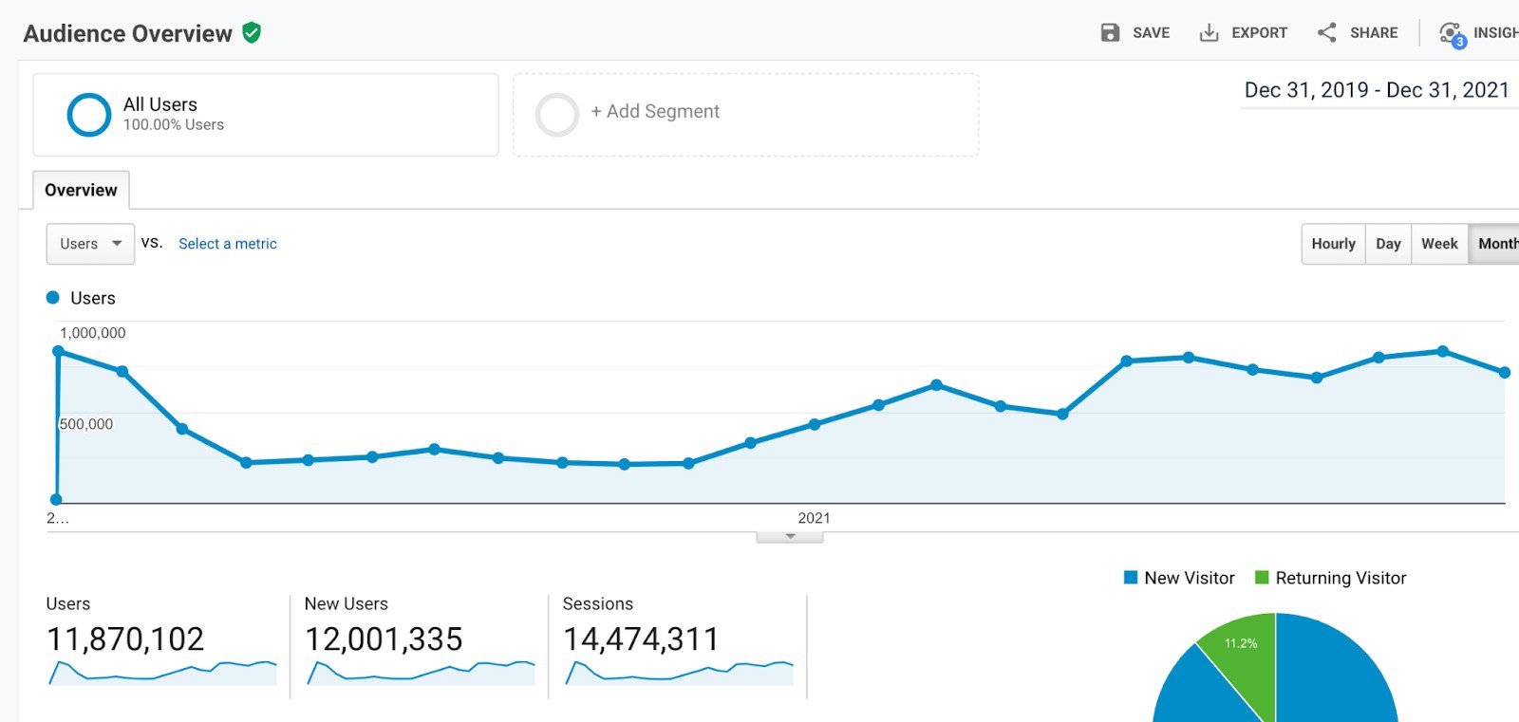Click + Add Segment
Viewport: 1519px width, 722px height.
655,111
